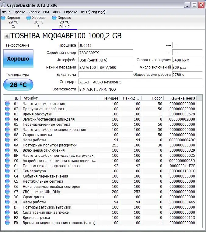Open the Файл menu
The image size is (206, 232).
tap(6, 12)
